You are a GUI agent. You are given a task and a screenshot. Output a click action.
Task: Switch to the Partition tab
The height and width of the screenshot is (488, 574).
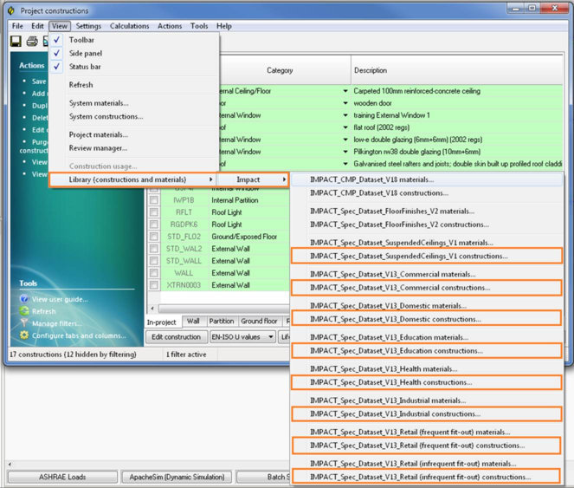click(221, 322)
